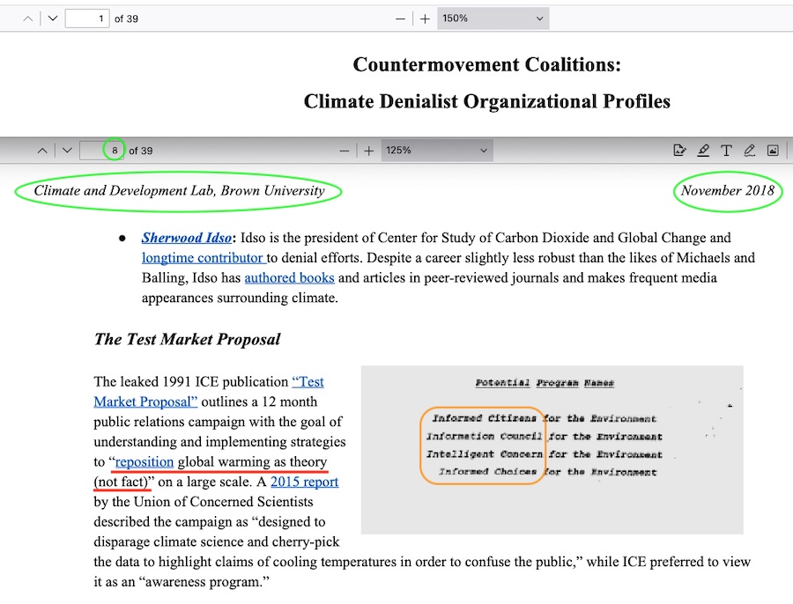Zoom in using the 125% toolbar plus
The height and width of the screenshot is (604, 793).
pyautogui.click(x=368, y=151)
